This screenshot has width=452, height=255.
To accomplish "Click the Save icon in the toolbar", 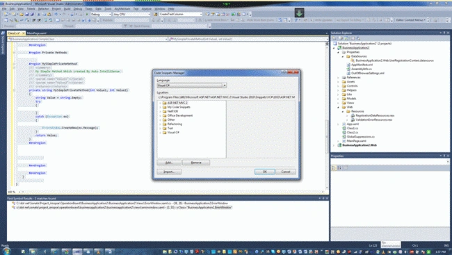I will (27, 14).
